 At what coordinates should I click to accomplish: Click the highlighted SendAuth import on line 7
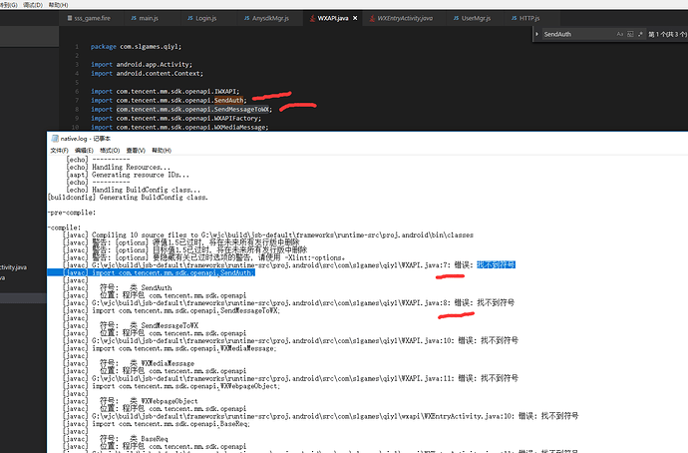tap(228, 100)
